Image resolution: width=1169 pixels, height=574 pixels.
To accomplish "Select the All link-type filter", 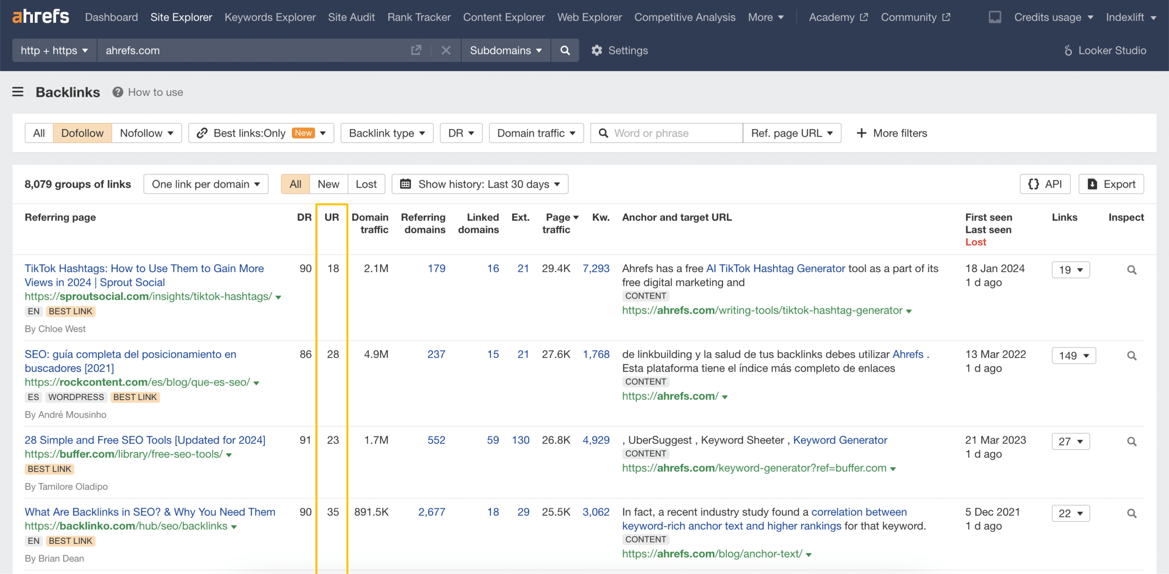I will (39, 133).
